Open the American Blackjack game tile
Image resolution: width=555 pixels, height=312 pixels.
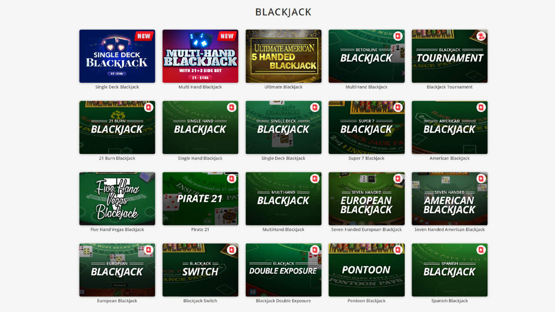coord(450,128)
